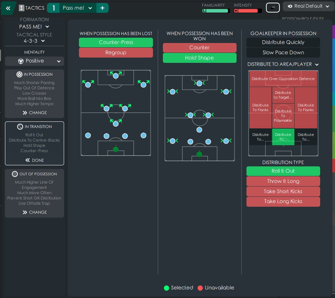335x298 pixels.
Task: Expand the 4-3-3 tactical style dropdown
Action: coord(34,41)
